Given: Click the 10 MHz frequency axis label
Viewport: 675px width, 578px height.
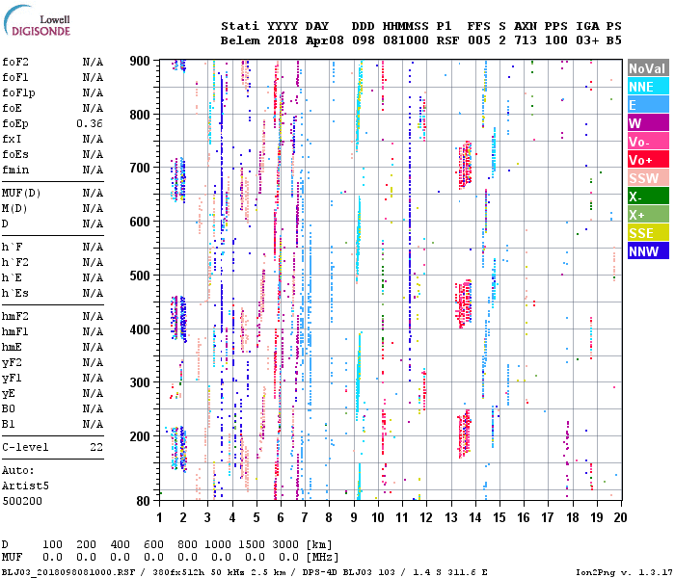Looking at the screenshot, I should 378,517.
